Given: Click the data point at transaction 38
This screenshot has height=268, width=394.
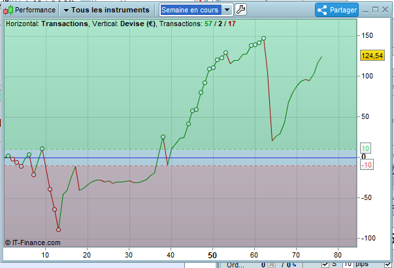Looking at the screenshot, I should click(163, 137).
